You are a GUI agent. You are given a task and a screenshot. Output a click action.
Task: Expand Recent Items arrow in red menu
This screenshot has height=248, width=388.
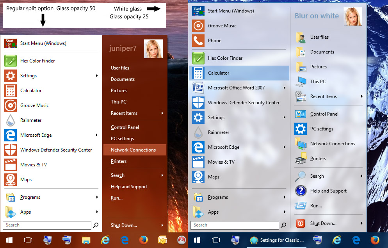coord(162,113)
